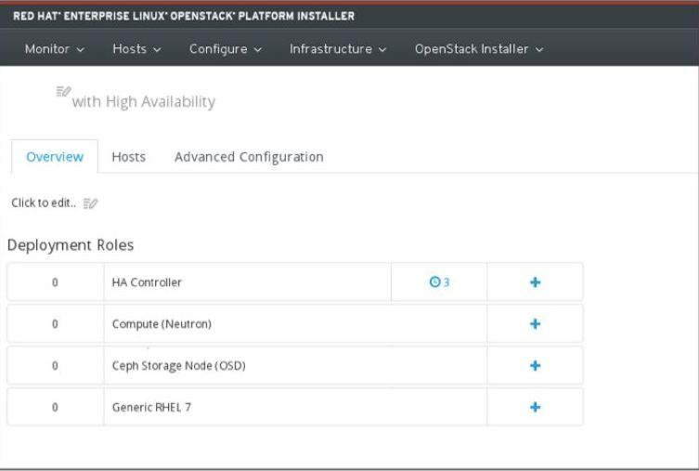699x471 pixels.
Task: Select the HA Controller role name
Action: [x=143, y=282]
